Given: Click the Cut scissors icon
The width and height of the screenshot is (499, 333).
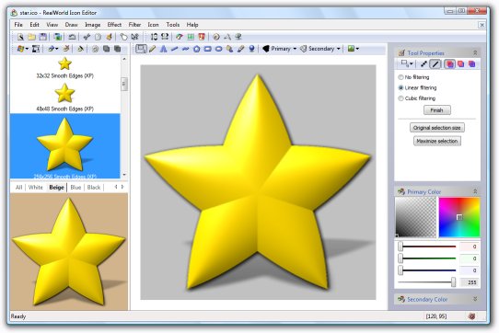Looking at the screenshot, I should 87,37.
